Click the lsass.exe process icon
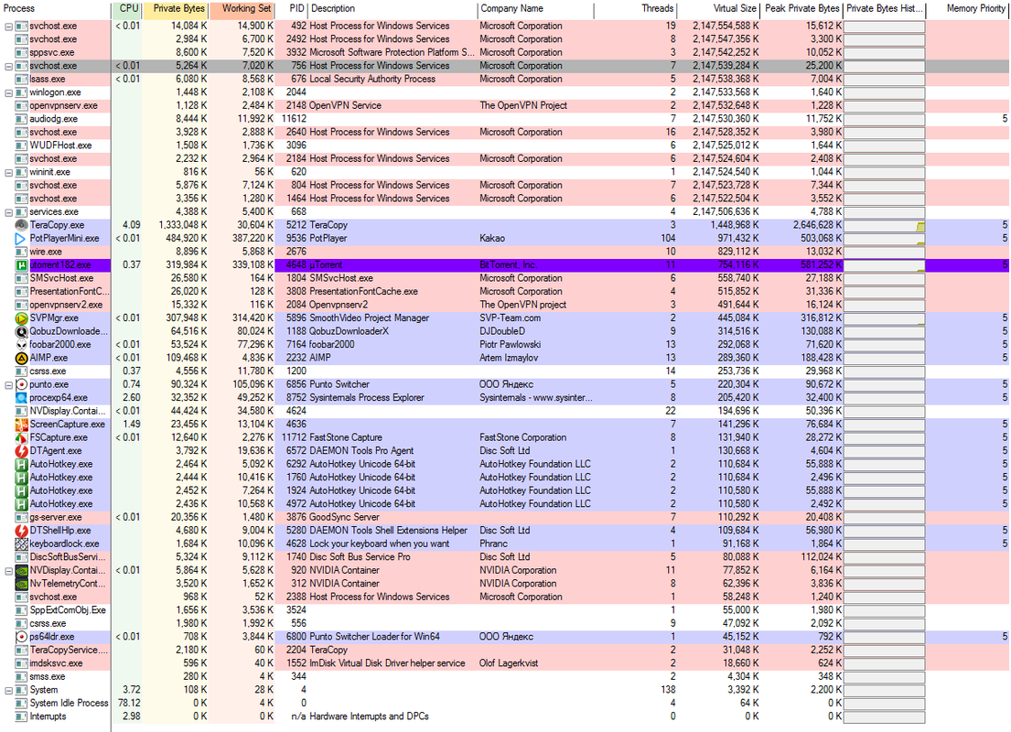The height and width of the screenshot is (732, 1011). tap(21, 80)
